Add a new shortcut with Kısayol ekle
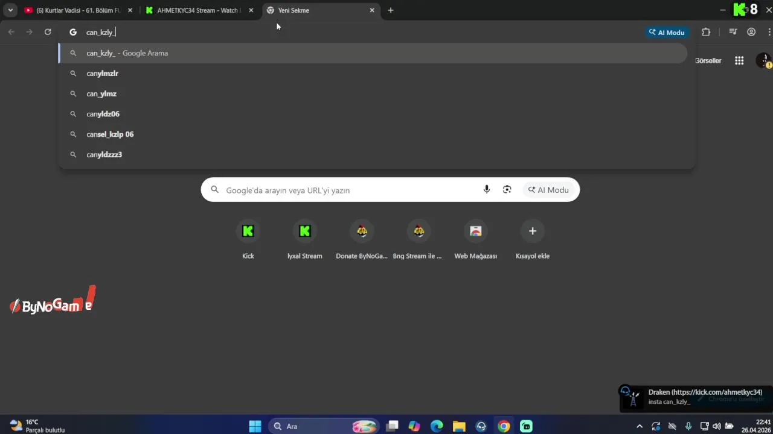The width and height of the screenshot is (773, 434). [533, 239]
